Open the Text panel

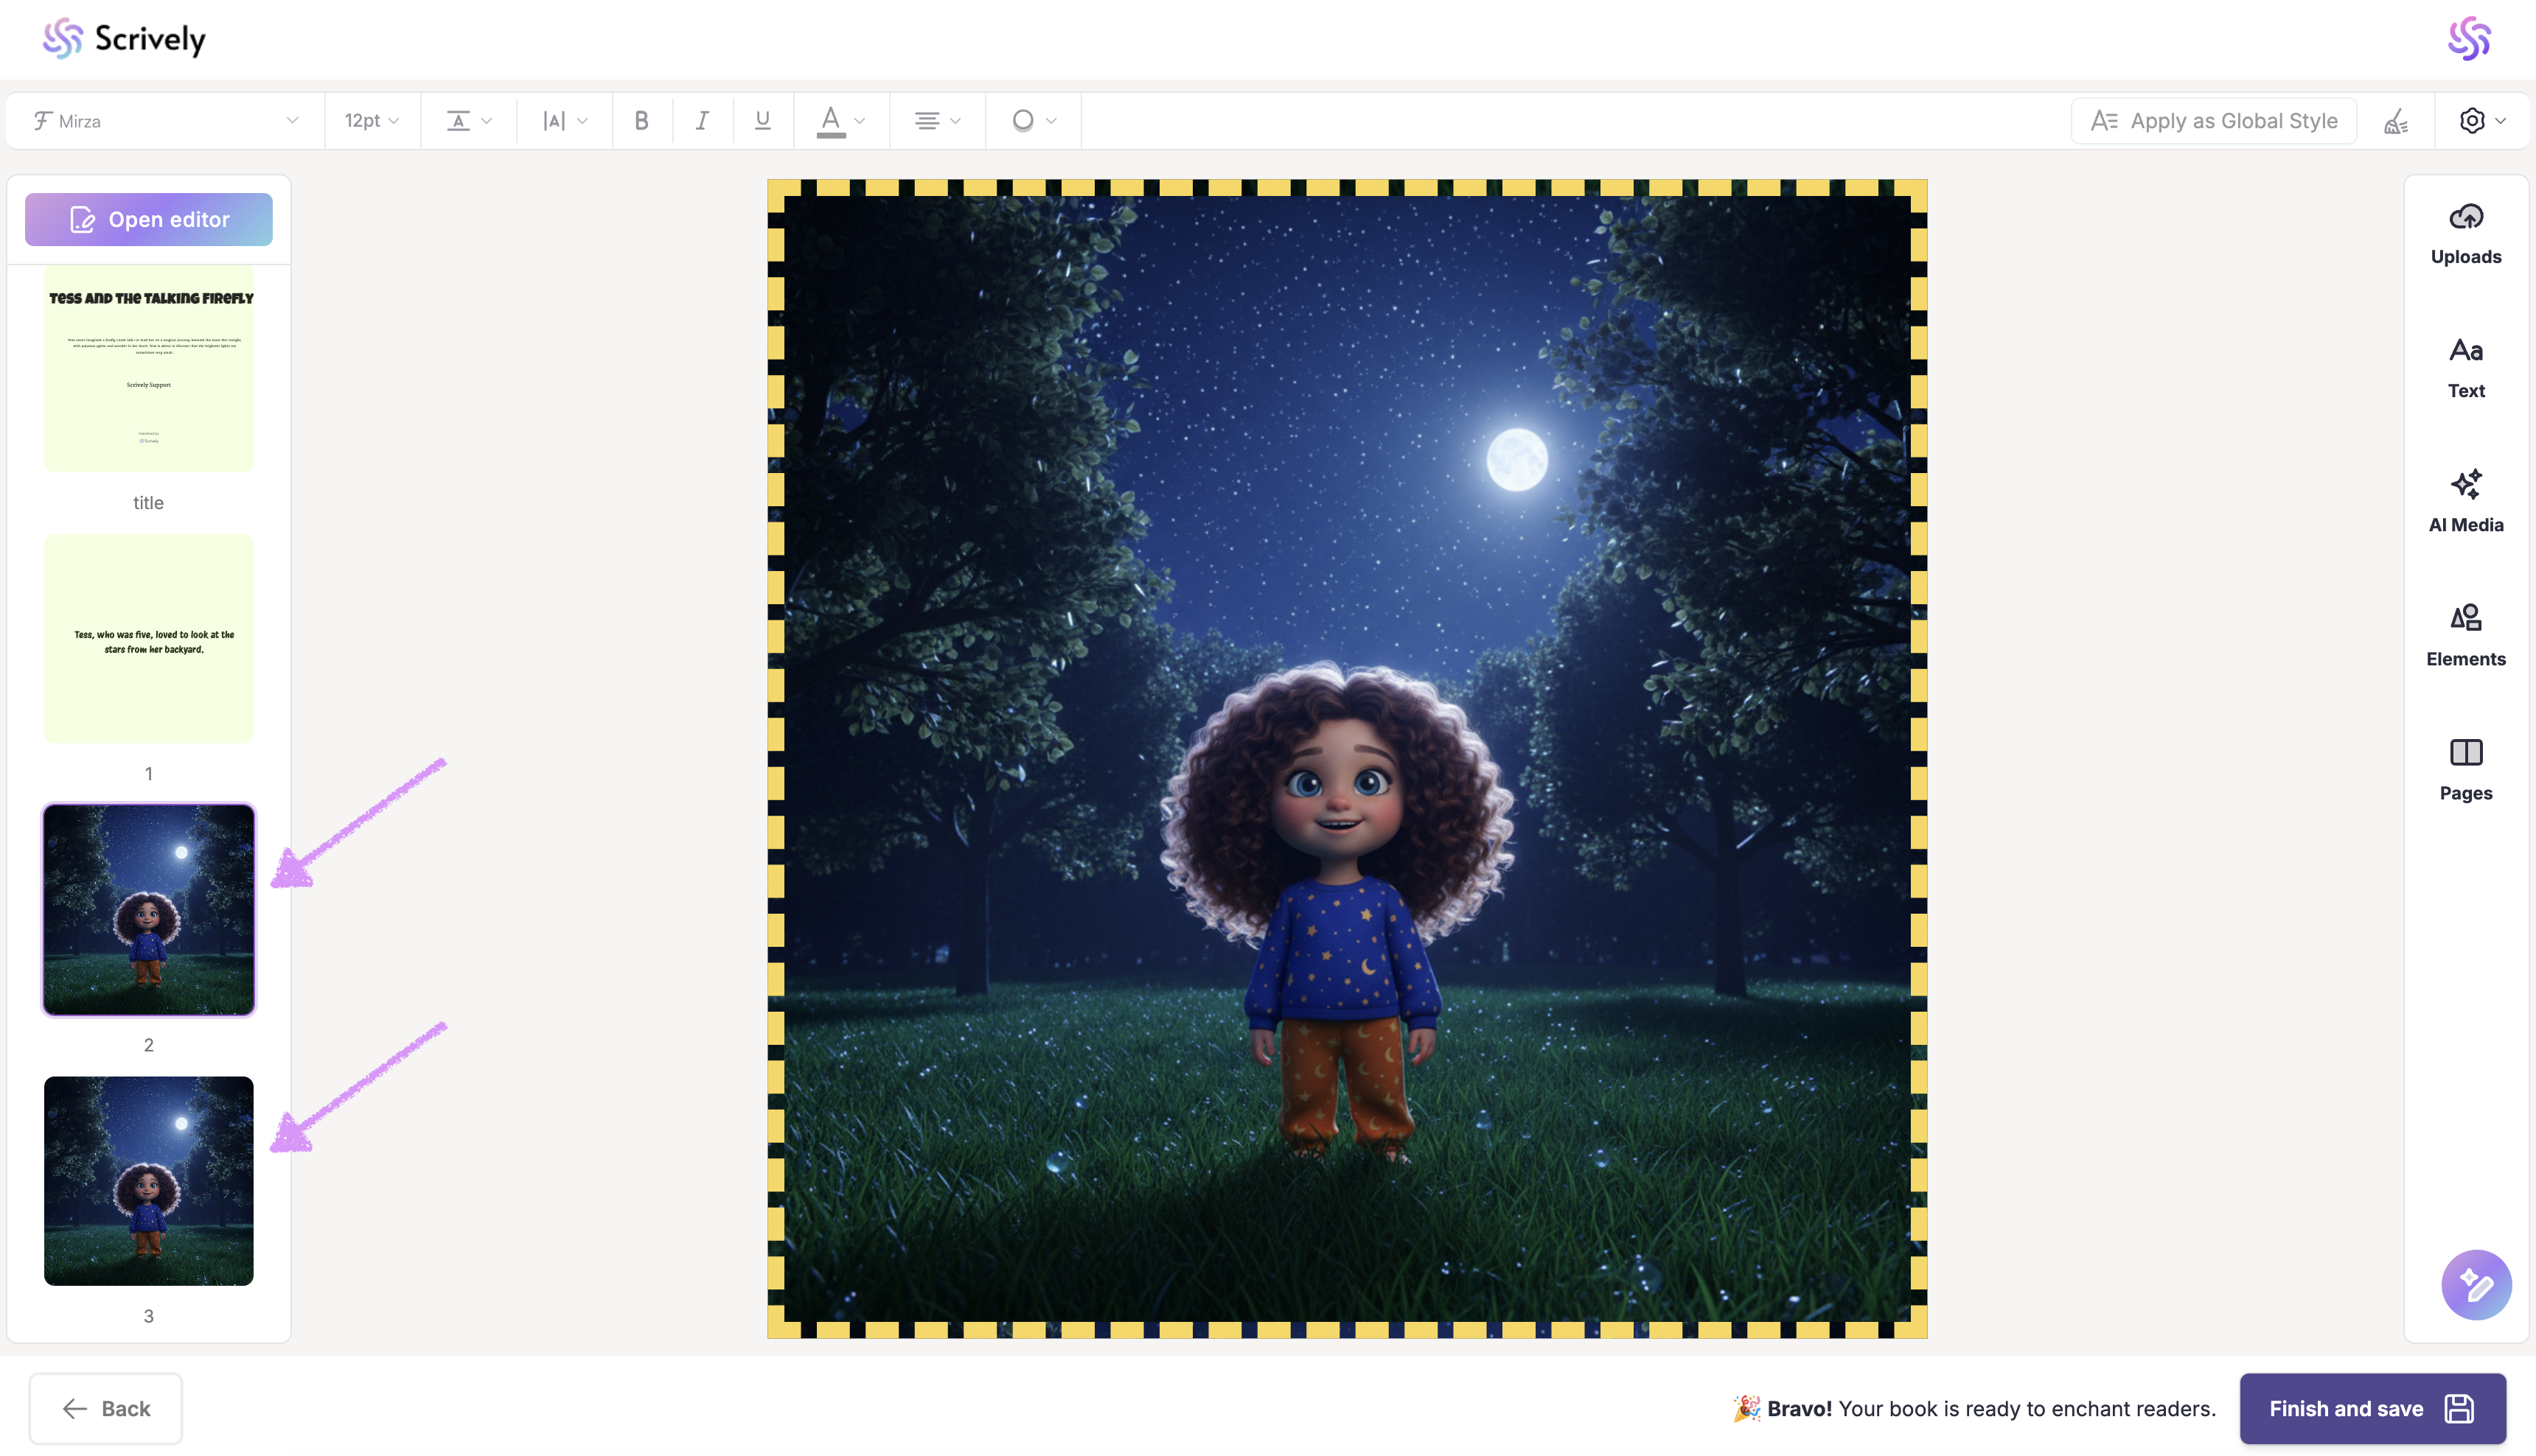2465,368
